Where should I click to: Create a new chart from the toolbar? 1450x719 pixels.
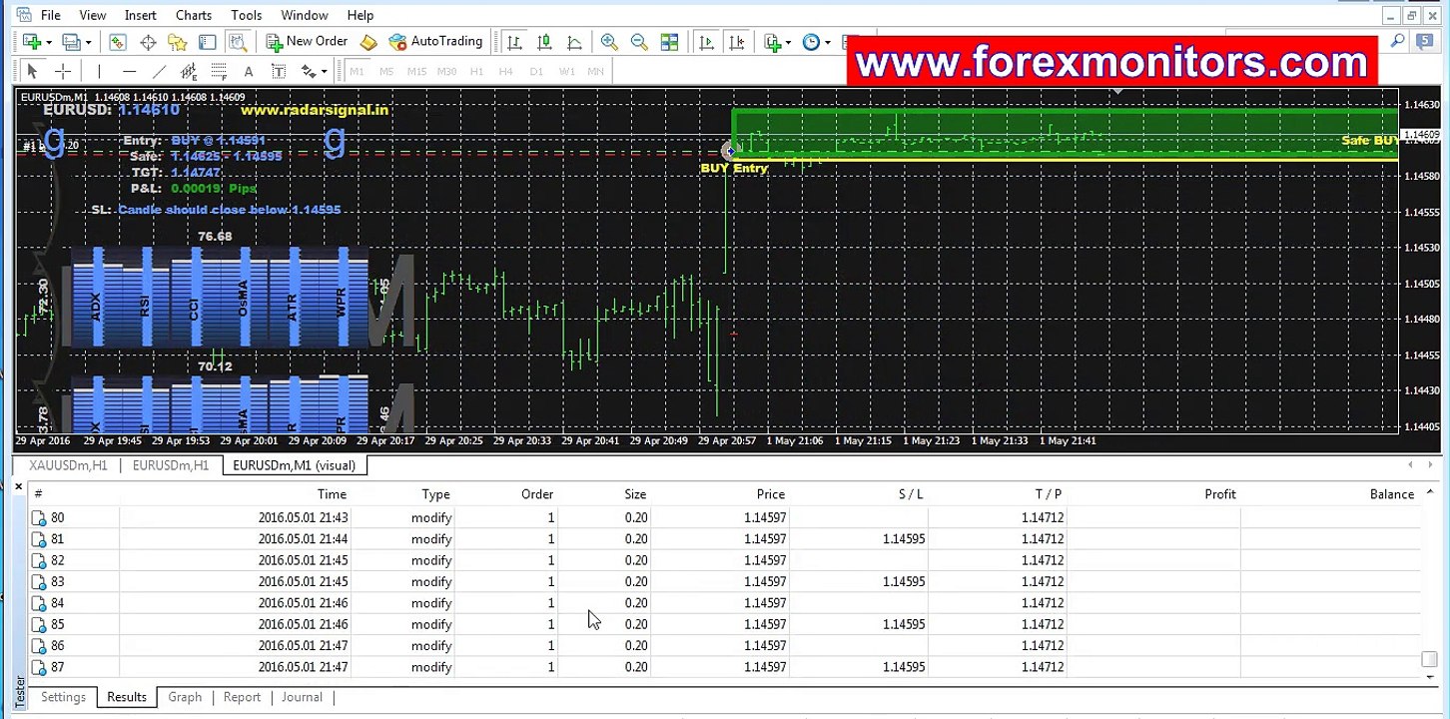coord(32,42)
